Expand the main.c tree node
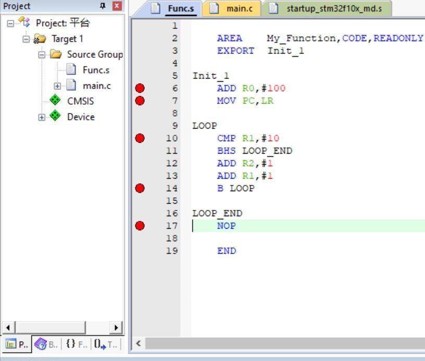The width and height of the screenshot is (425, 361). (x=57, y=86)
